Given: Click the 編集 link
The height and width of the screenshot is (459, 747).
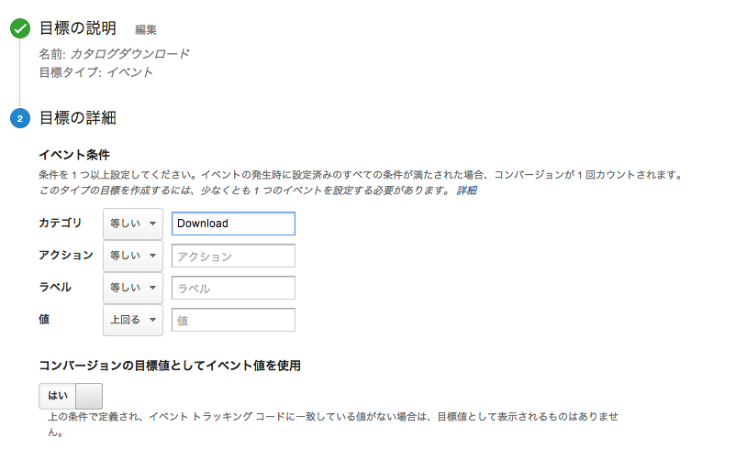Looking at the screenshot, I should 146,30.
